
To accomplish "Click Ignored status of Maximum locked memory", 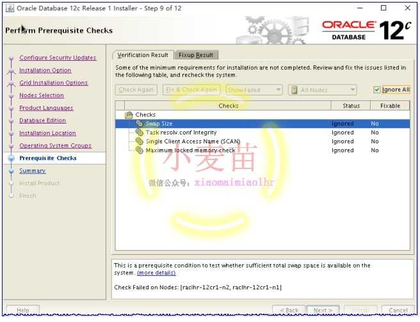I will (343, 150).
